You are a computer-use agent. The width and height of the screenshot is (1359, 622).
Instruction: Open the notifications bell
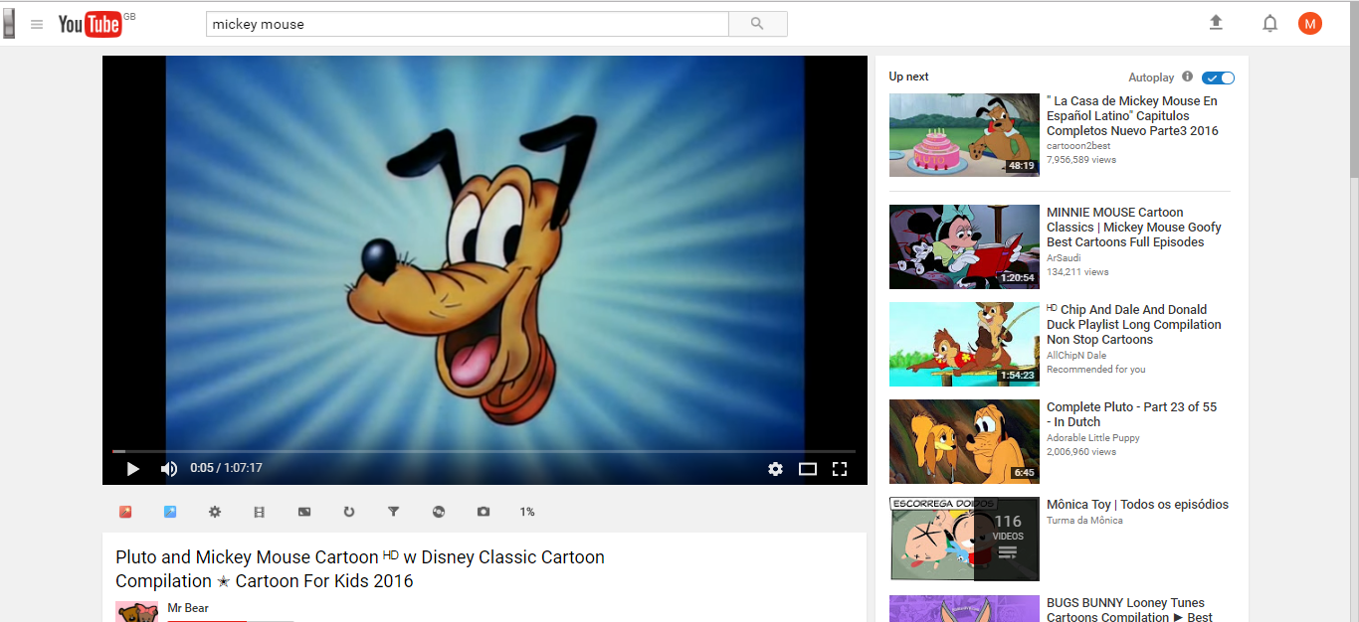point(1269,24)
